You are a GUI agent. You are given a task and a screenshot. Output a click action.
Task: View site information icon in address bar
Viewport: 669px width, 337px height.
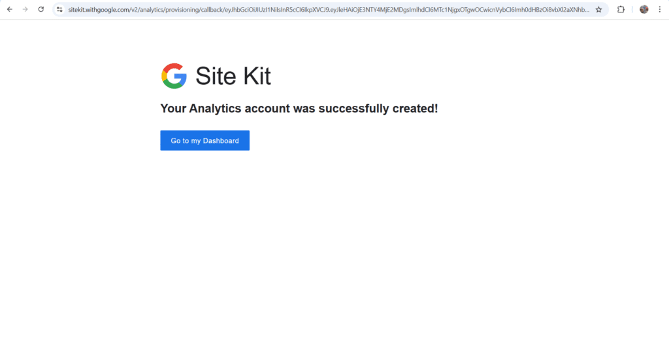(59, 10)
